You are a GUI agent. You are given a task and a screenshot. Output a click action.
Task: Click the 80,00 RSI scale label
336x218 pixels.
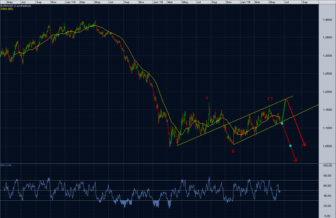(x=327, y=176)
